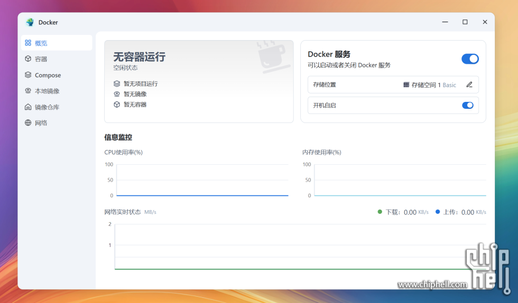Navigate to the 网络 network page
Image resolution: width=518 pixels, height=303 pixels.
pyautogui.click(x=57, y=123)
